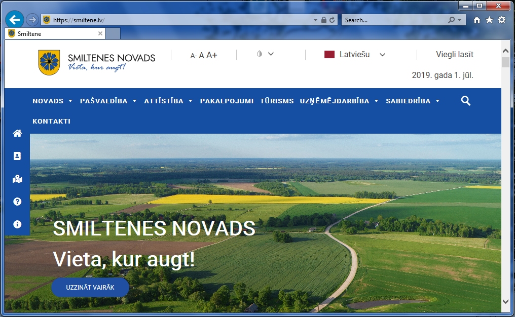This screenshot has width=515, height=317.
Task: Click the Smiltenes Novads coat of arms logo
Action: click(x=49, y=61)
